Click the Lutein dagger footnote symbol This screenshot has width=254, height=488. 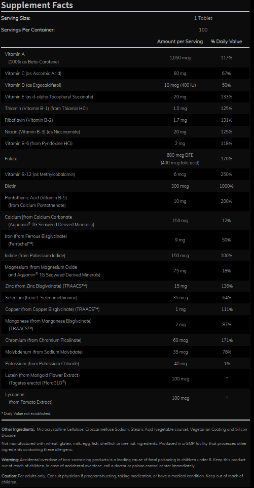tap(227, 378)
